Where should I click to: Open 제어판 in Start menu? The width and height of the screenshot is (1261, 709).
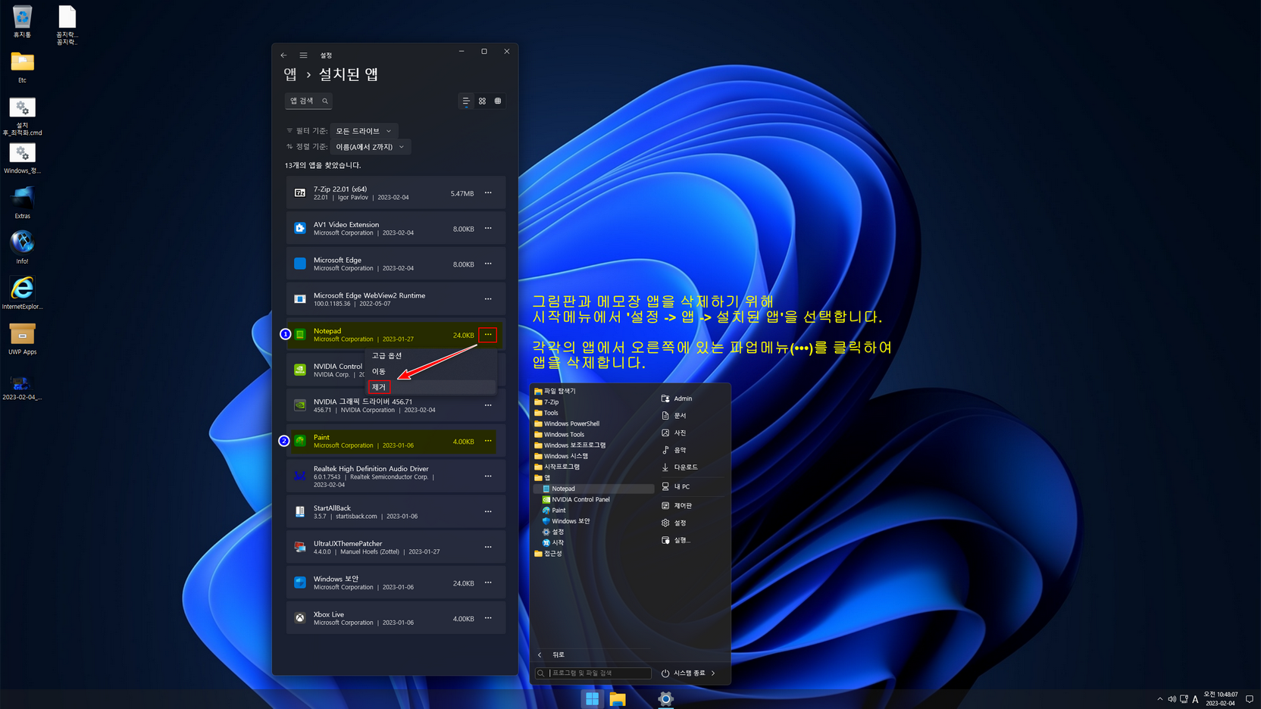(x=677, y=506)
